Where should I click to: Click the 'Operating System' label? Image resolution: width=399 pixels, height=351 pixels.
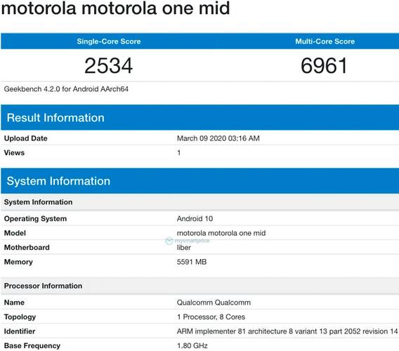tap(35, 219)
